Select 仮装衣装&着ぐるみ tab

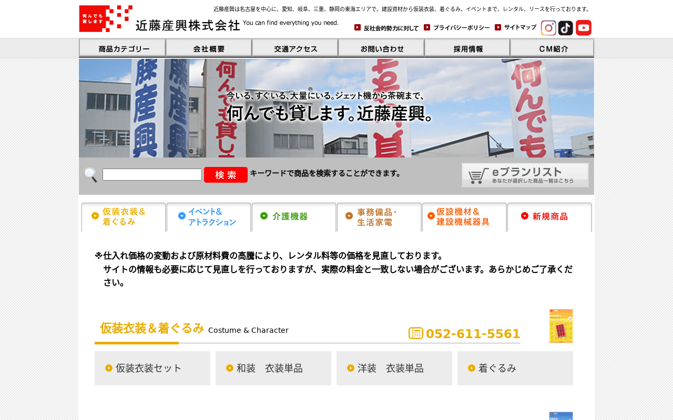tap(124, 217)
